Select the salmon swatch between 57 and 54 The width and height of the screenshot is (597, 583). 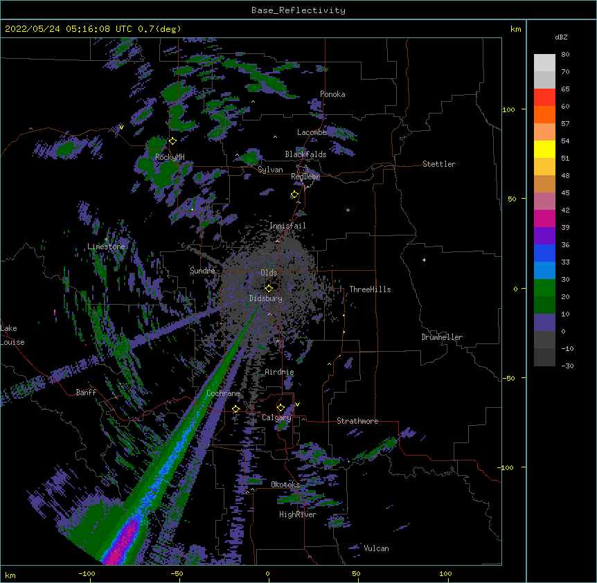tap(544, 132)
